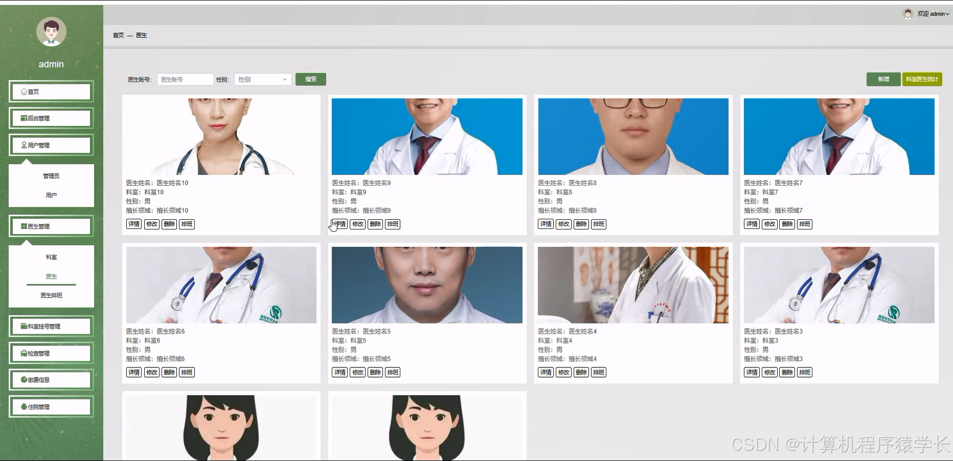Click the leaf icon of 住院管理
This screenshot has width=953, height=461.
(x=24, y=407)
